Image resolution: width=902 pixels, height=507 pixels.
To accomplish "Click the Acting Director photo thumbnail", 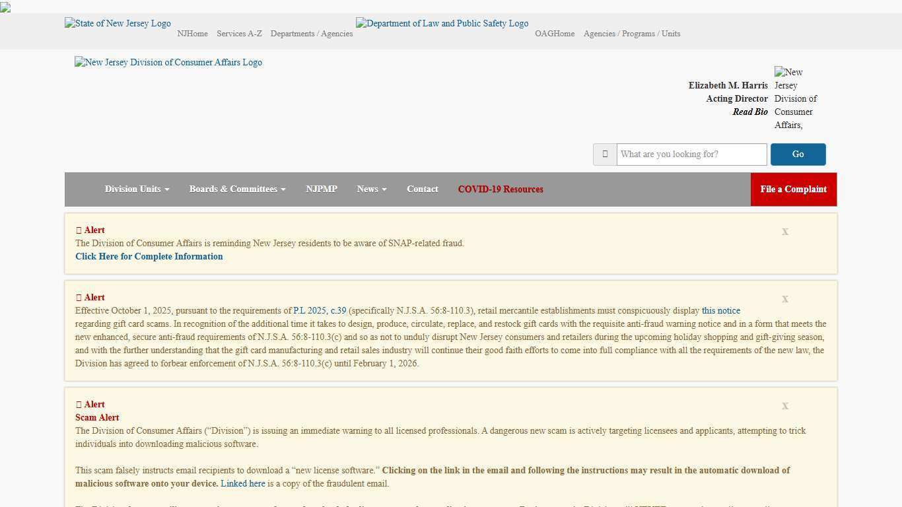I will [796, 98].
